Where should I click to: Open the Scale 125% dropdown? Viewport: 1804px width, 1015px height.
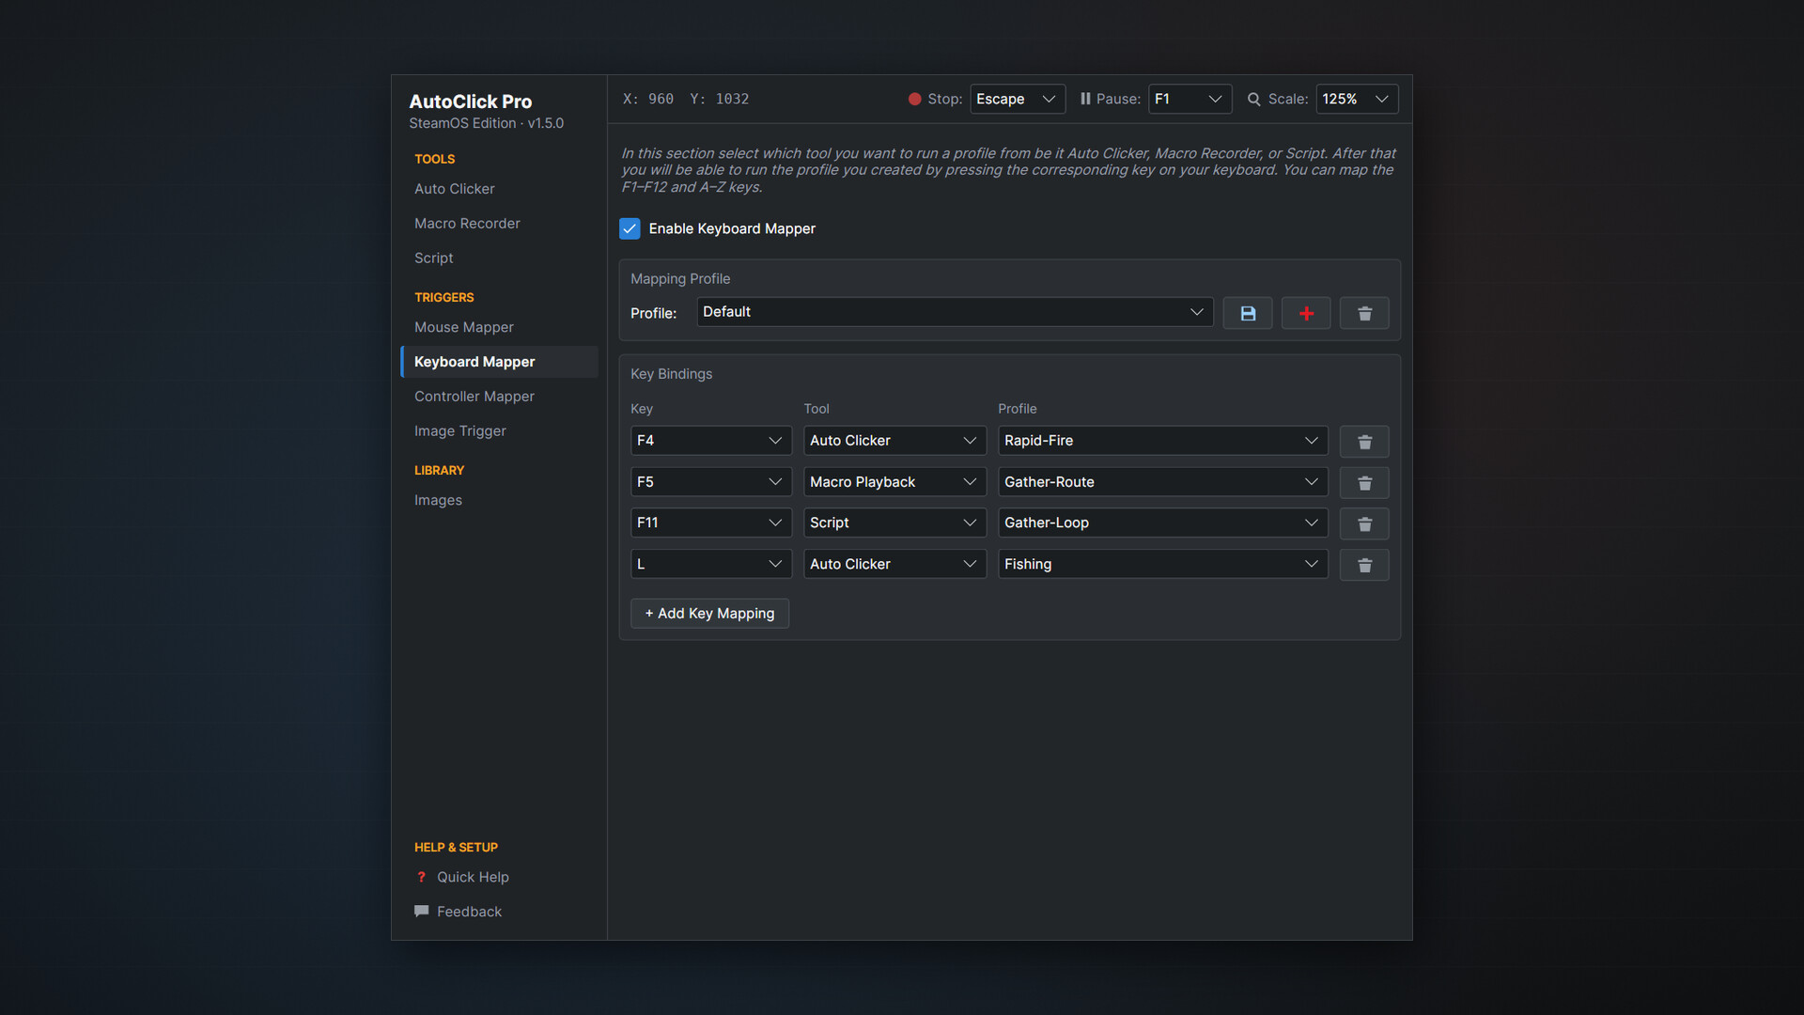tap(1357, 99)
